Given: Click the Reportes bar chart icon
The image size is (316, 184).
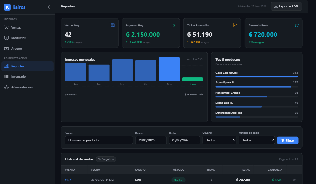Looking at the screenshot, I should pyautogui.click(x=6, y=66).
